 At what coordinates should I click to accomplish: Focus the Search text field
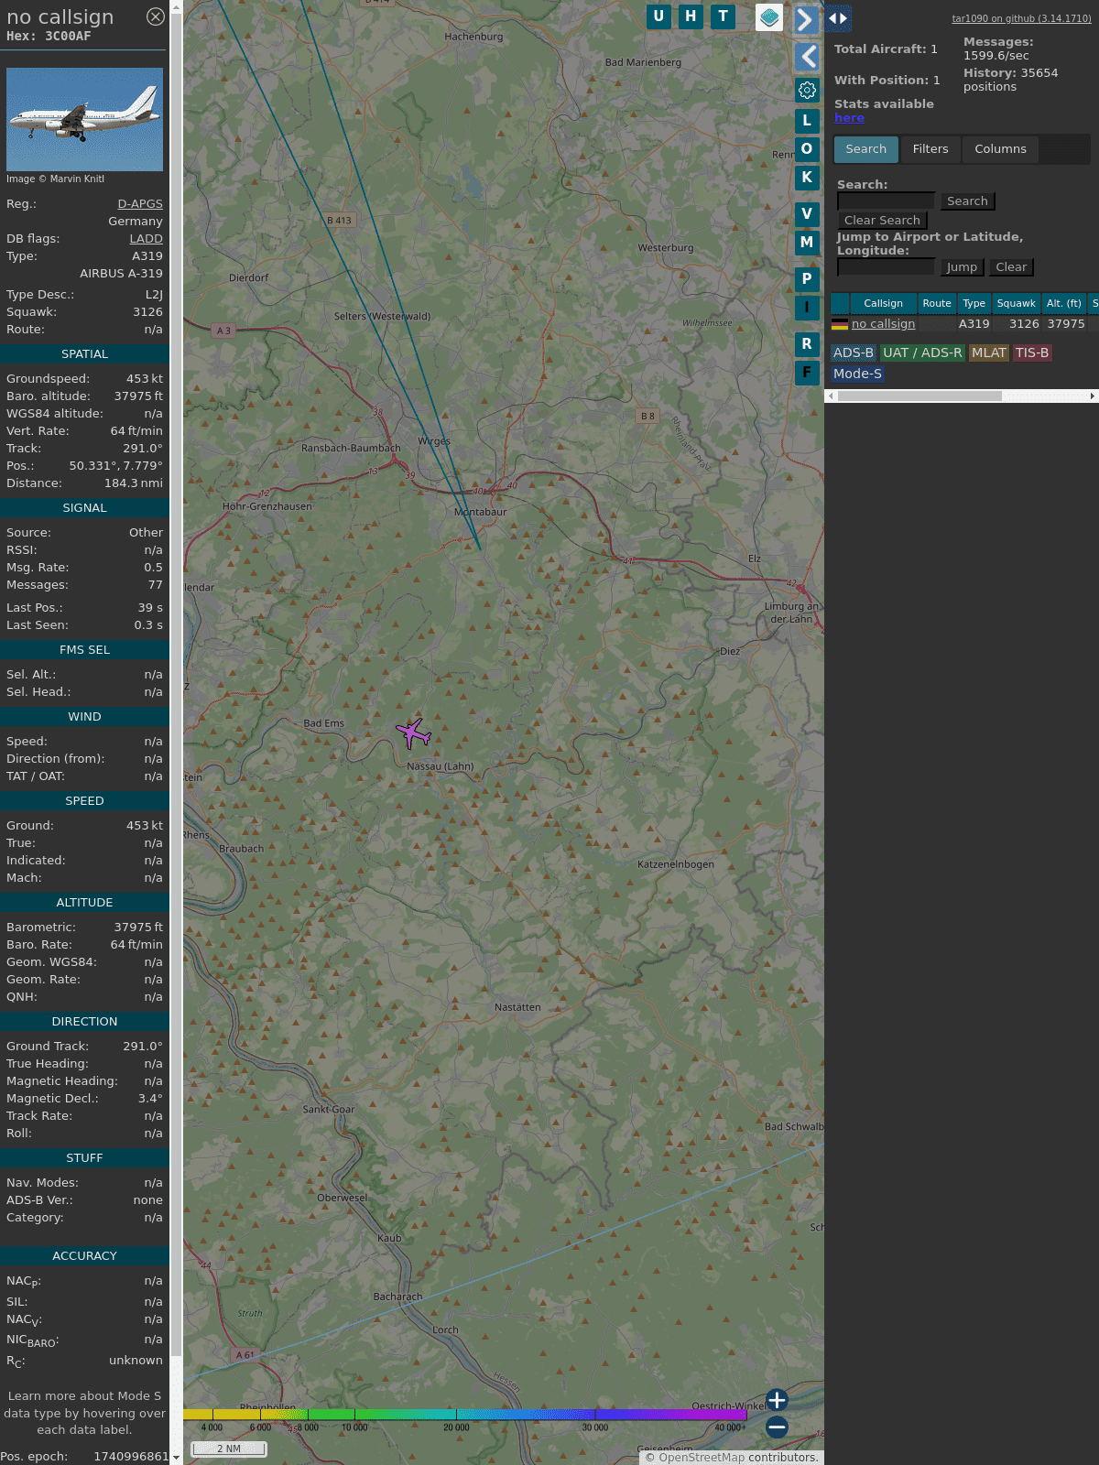point(887,201)
